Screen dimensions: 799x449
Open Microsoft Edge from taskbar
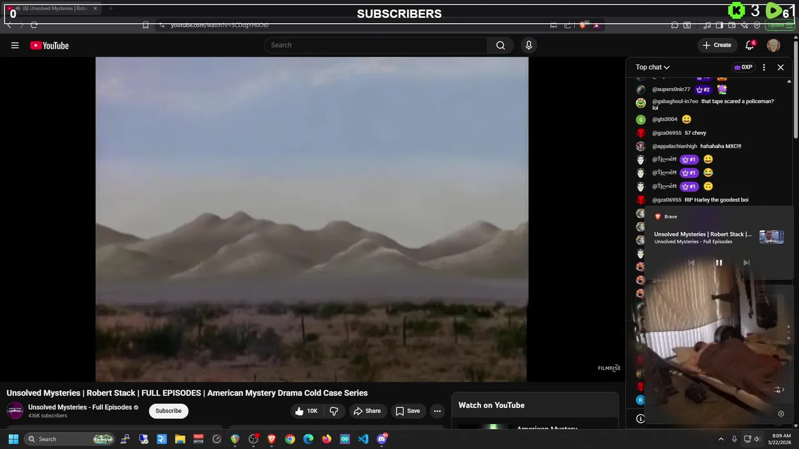pyautogui.click(x=308, y=439)
